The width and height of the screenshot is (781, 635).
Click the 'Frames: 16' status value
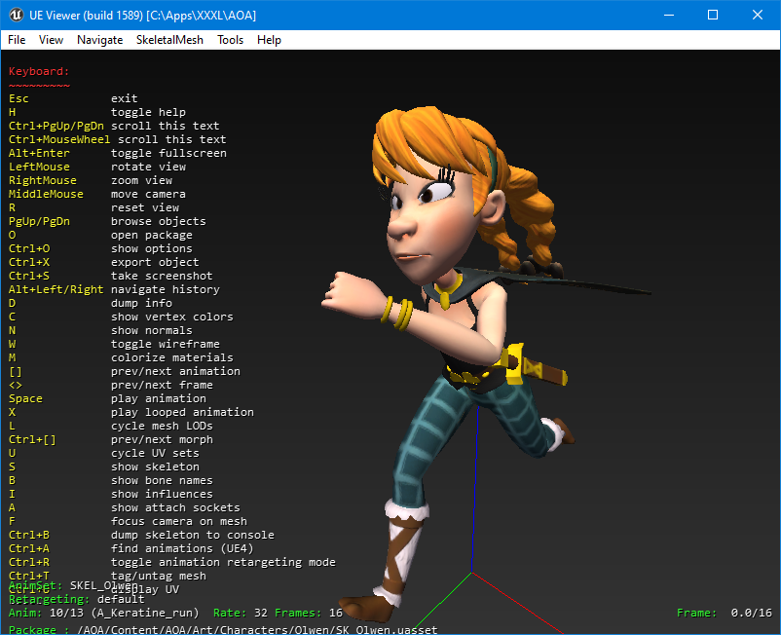pos(309,613)
